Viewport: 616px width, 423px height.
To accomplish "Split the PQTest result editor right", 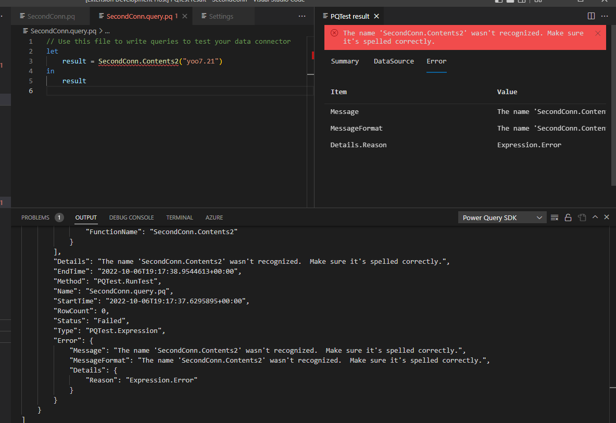I will tap(591, 16).
